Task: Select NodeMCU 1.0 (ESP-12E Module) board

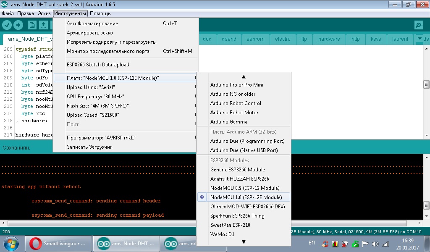Action: tap(246, 197)
